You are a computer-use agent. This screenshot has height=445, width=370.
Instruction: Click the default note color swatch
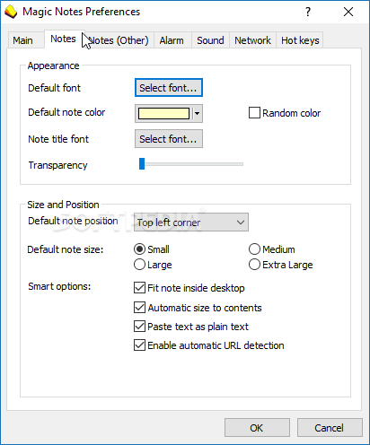(x=163, y=113)
